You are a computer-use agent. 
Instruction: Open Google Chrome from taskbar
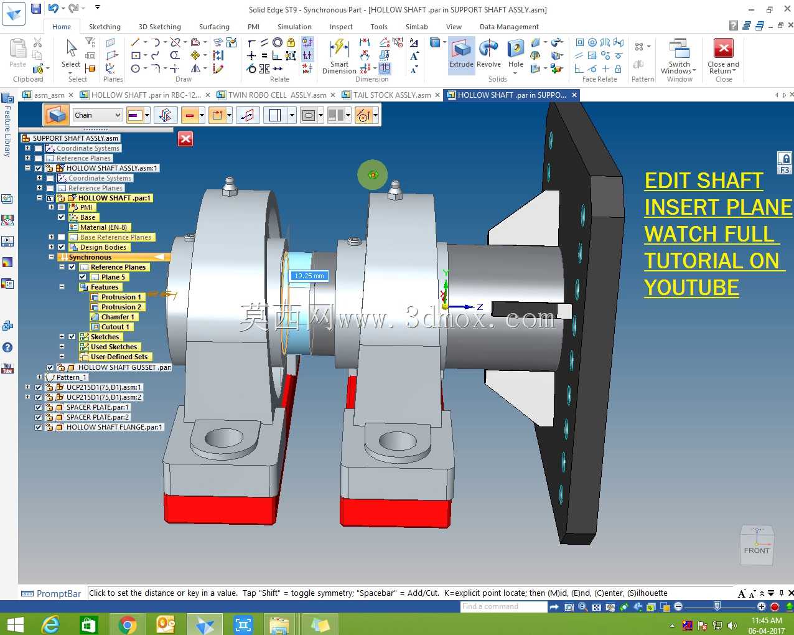point(127,624)
